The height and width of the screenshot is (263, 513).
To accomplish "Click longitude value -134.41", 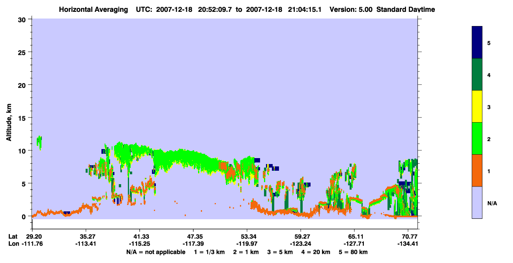I will (408, 244).
